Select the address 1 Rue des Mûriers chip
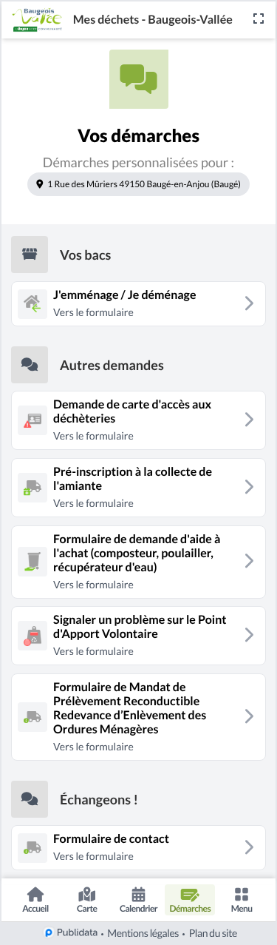Screen dimensions: 277x945 point(139,184)
